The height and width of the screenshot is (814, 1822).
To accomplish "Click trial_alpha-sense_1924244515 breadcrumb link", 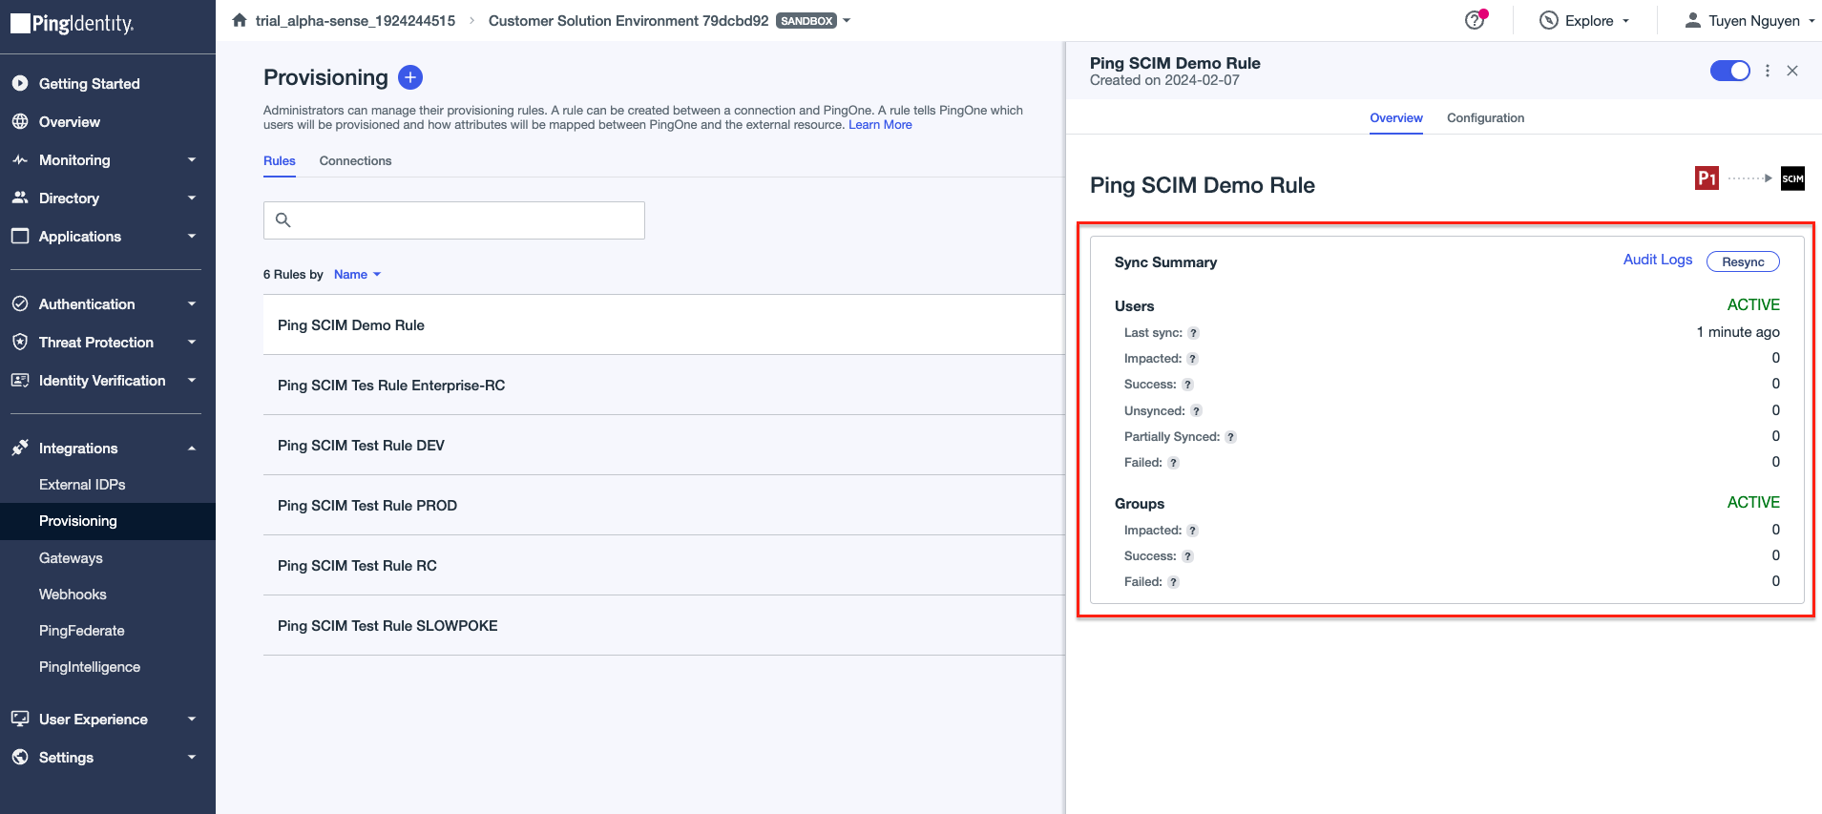I will (355, 21).
